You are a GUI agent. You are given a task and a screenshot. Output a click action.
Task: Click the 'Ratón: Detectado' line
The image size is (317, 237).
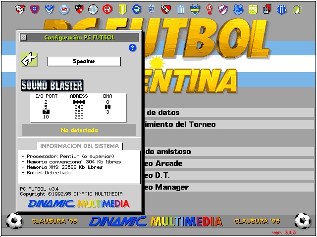[46, 173]
